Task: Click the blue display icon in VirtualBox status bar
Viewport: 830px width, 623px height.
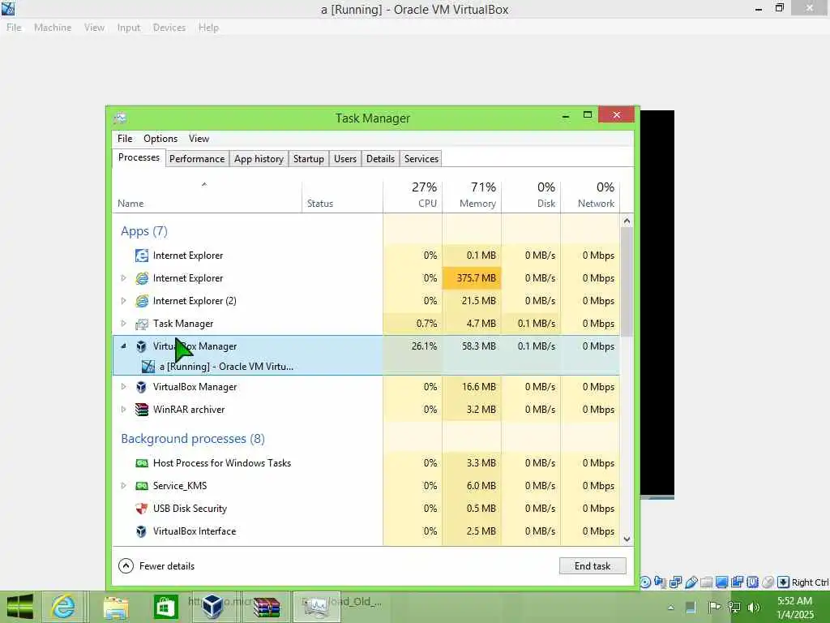Action: tap(721, 582)
